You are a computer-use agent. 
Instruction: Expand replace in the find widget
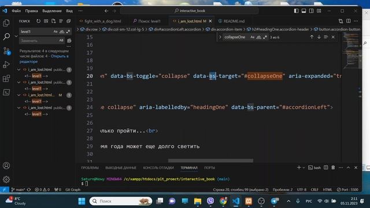click(x=220, y=37)
